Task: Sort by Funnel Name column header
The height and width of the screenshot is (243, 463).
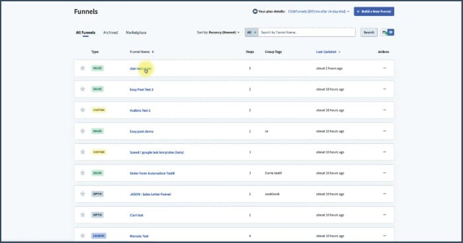Action: coord(142,52)
